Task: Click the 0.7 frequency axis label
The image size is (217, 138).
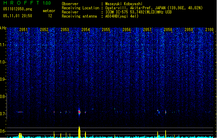Action: point(3,114)
